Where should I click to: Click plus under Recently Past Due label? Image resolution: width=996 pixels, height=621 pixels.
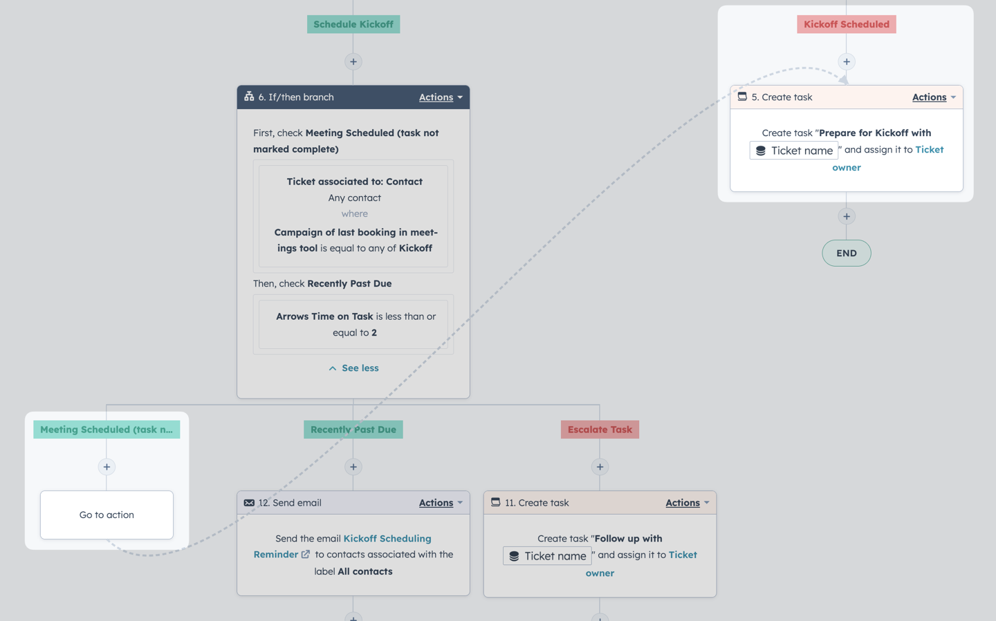353,467
